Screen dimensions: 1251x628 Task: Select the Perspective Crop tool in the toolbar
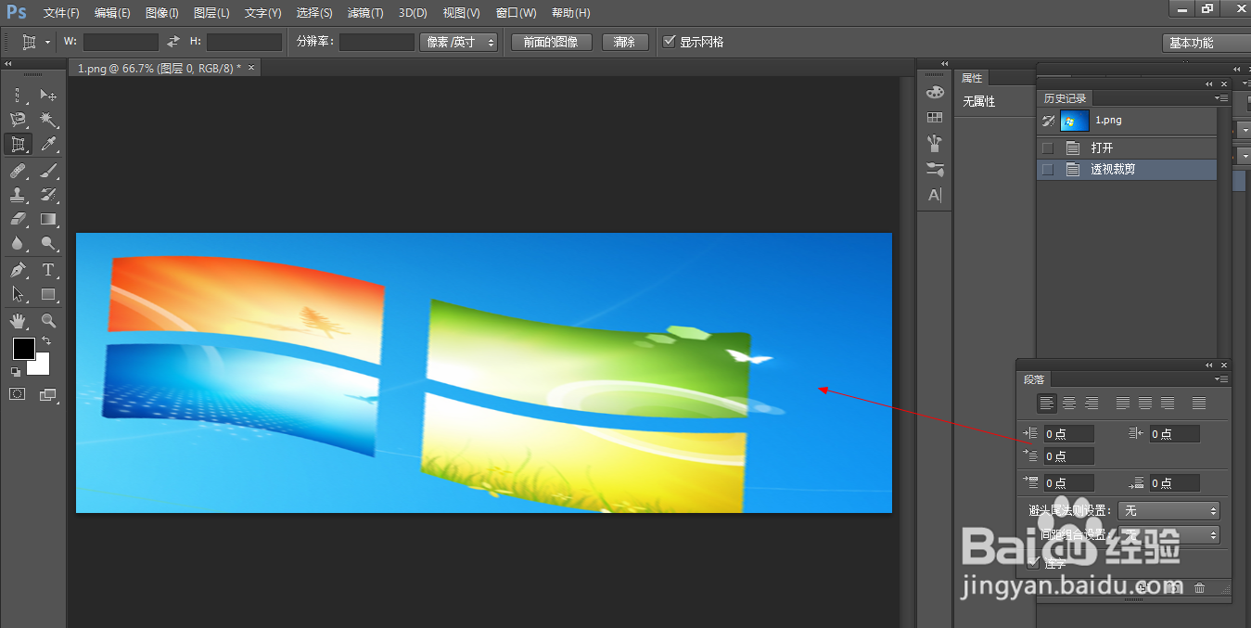[x=18, y=144]
